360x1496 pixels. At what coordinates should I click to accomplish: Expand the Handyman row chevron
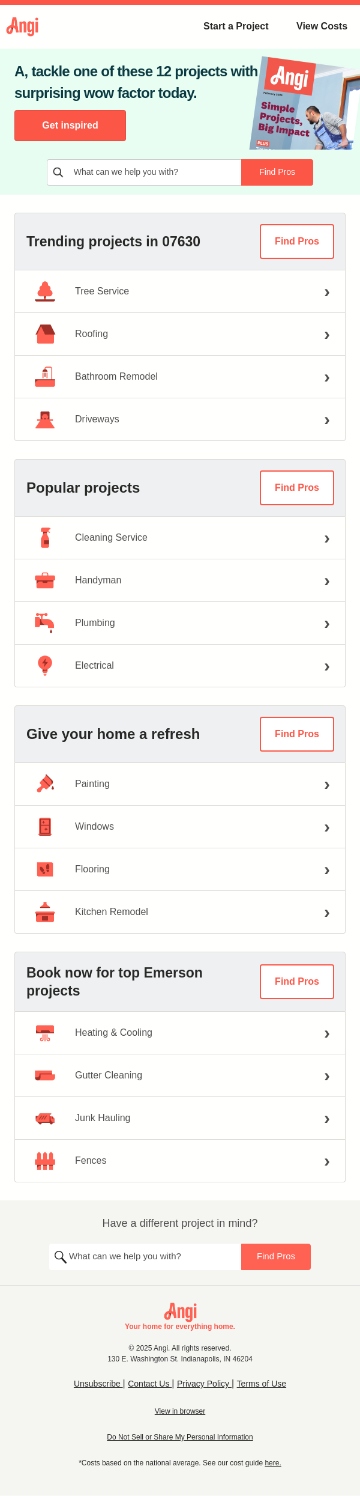pyautogui.click(x=327, y=580)
